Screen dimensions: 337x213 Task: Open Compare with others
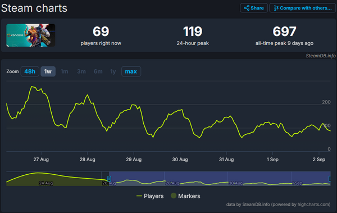coord(302,8)
